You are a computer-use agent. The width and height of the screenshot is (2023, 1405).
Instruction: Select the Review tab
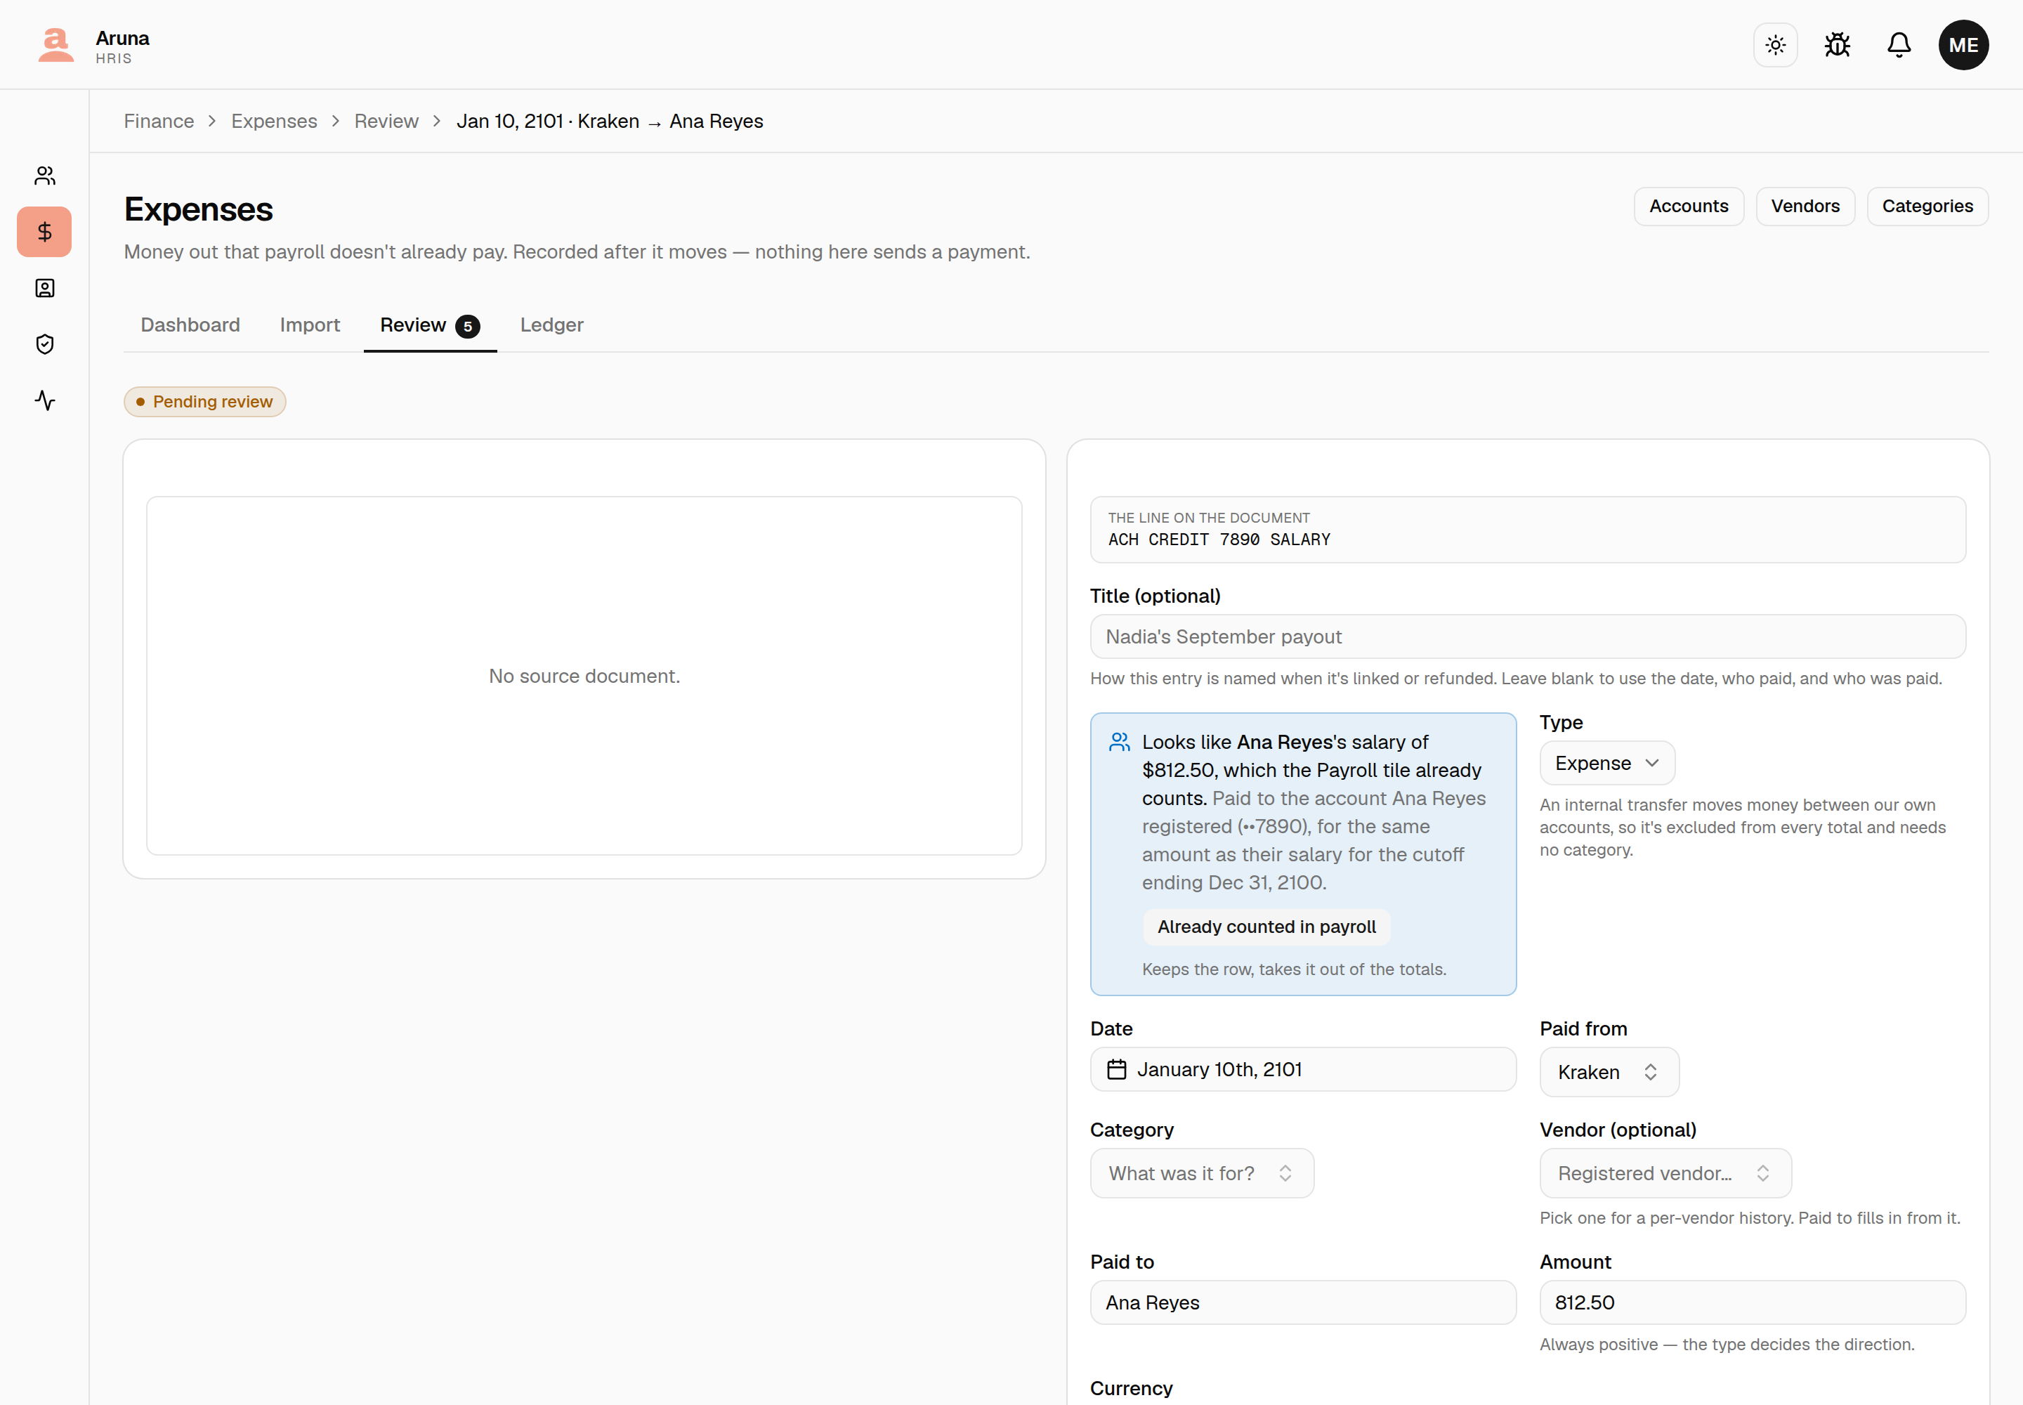point(430,325)
